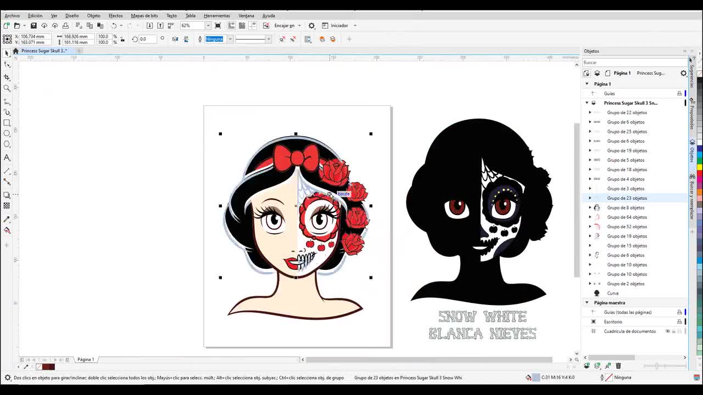Viewport: 703px width, 395px height.
Task: Toggle show grid button
Action: pyautogui.click(x=242, y=25)
